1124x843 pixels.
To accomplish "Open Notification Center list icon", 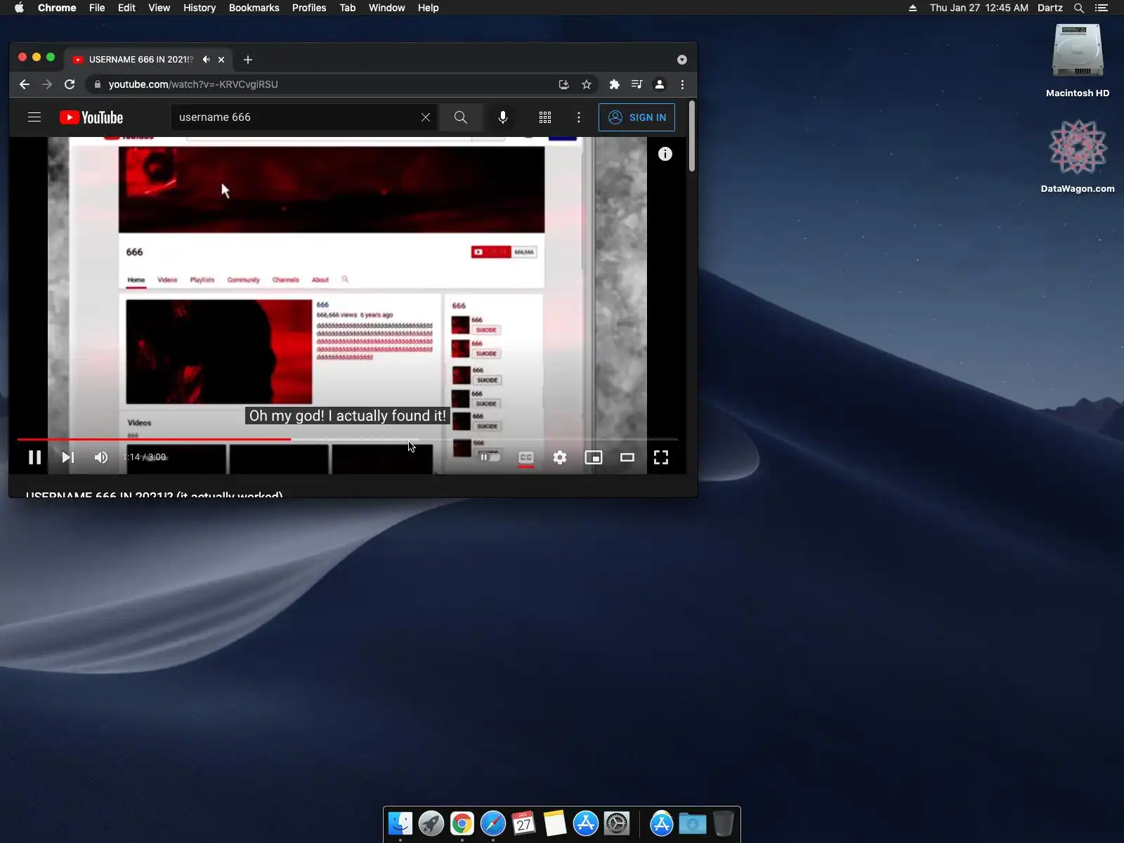I will pos(1102,8).
